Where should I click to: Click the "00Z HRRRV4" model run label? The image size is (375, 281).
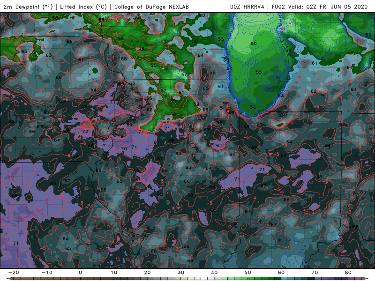pyautogui.click(x=247, y=7)
